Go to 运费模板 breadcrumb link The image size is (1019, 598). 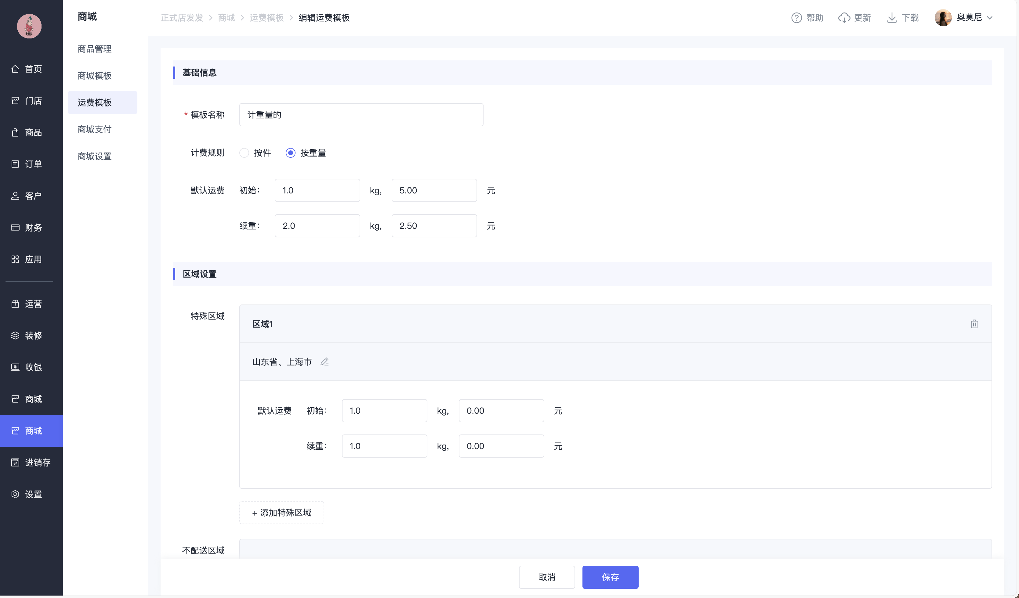[267, 18]
